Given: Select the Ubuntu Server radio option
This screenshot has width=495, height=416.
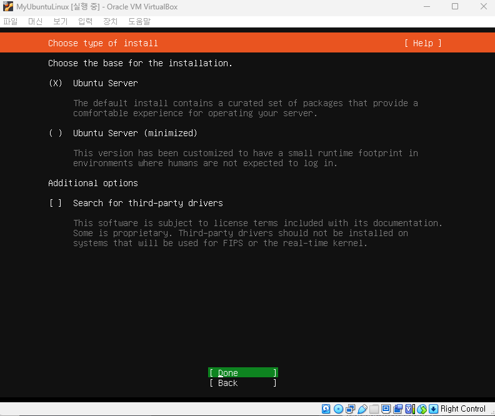Looking at the screenshot, I should 56,83.
